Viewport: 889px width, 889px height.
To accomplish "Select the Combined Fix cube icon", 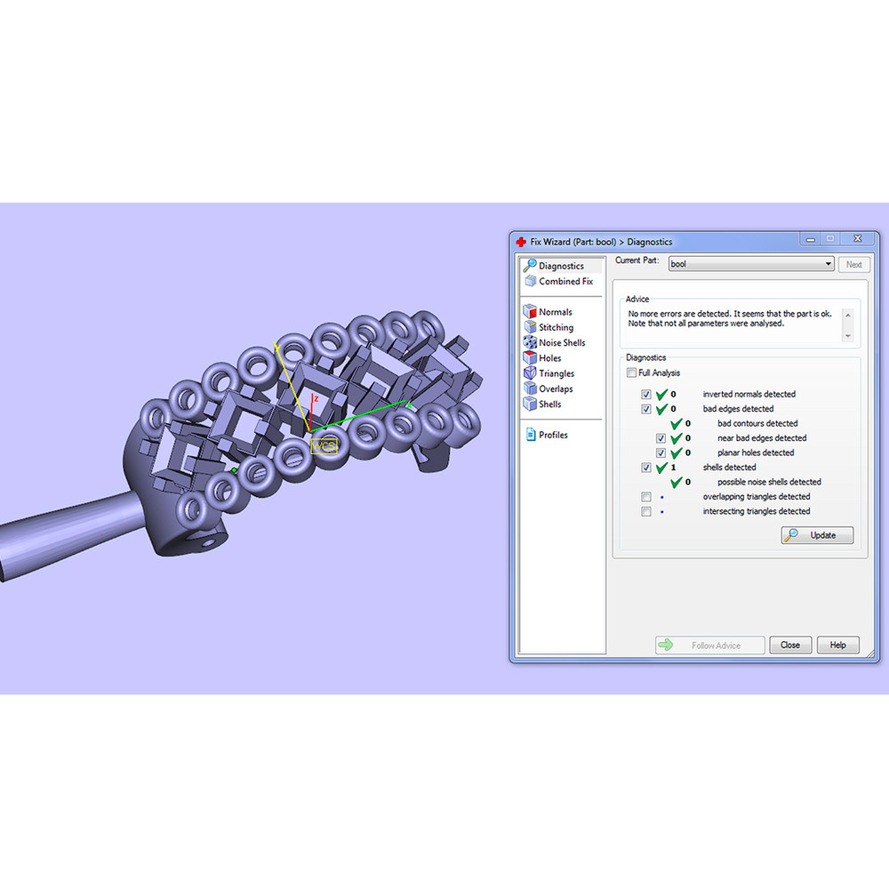I will 530,281.
